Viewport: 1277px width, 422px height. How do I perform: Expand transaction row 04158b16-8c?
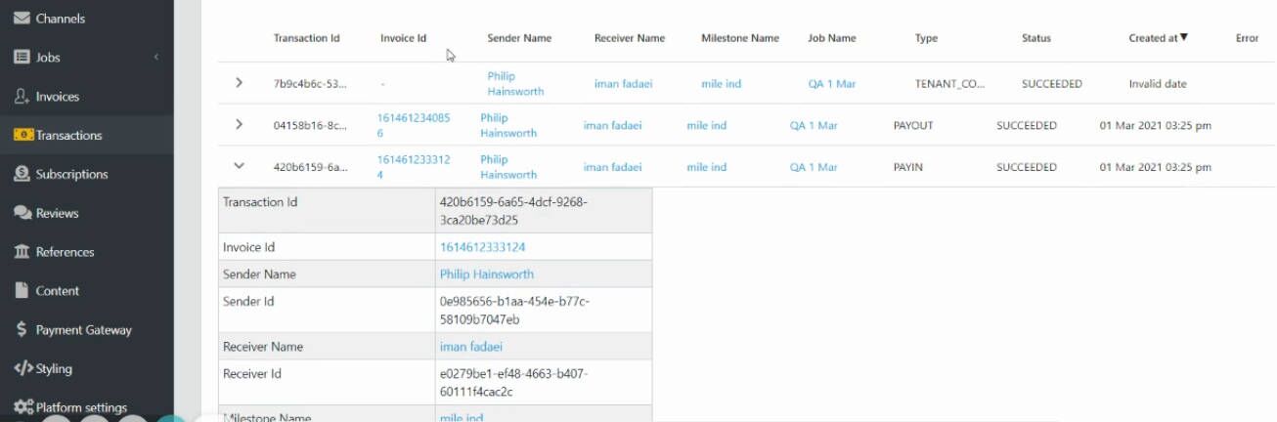click(x=239, y=125)
